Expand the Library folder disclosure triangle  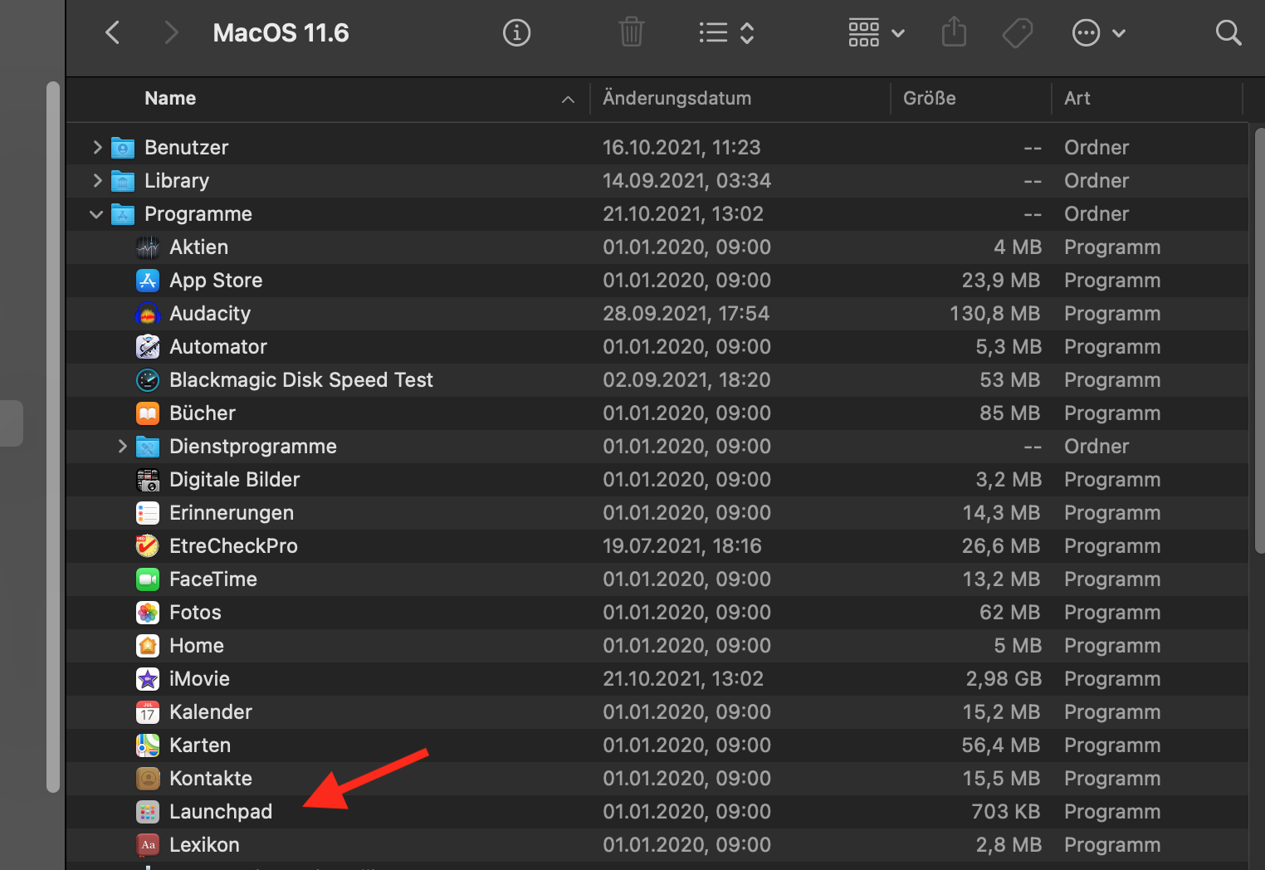pos(97,181)
